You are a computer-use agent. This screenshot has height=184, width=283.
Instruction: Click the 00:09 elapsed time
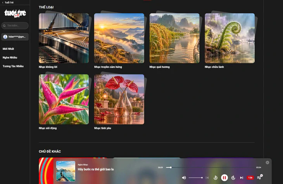pos(160,168)
